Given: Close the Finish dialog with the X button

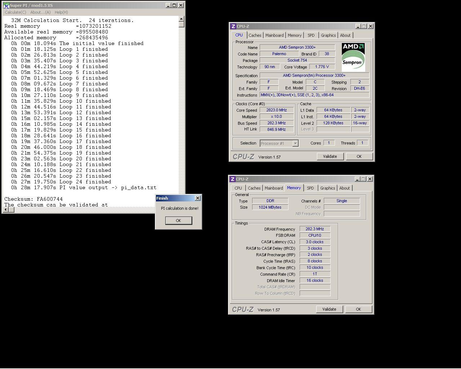Looking at the screenshot, I should pos(197,198).
